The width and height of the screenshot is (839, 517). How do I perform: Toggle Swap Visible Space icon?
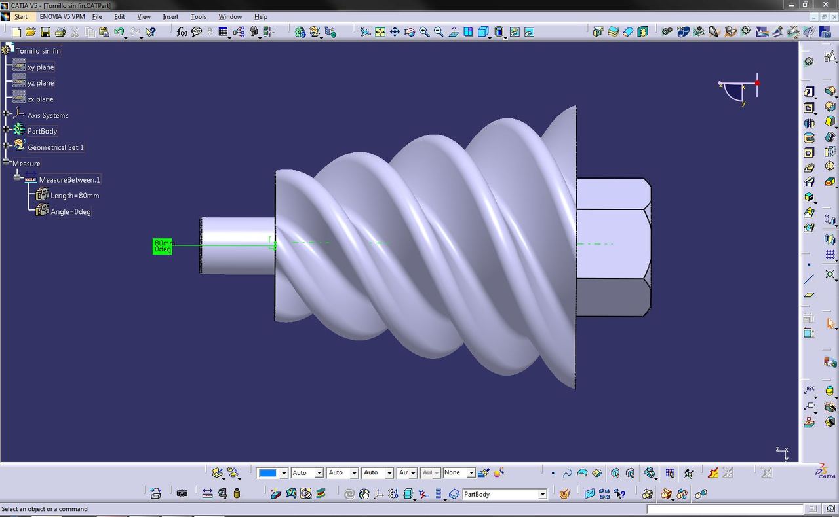coord(529,31)
